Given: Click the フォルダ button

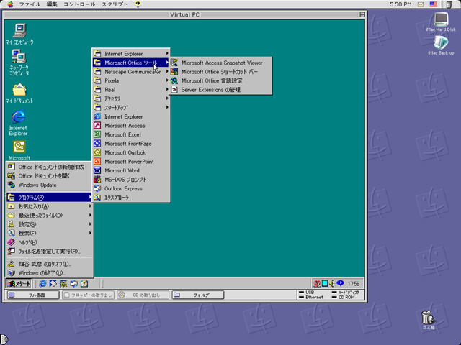Looking at the screenshot, I should pos(198,295).
